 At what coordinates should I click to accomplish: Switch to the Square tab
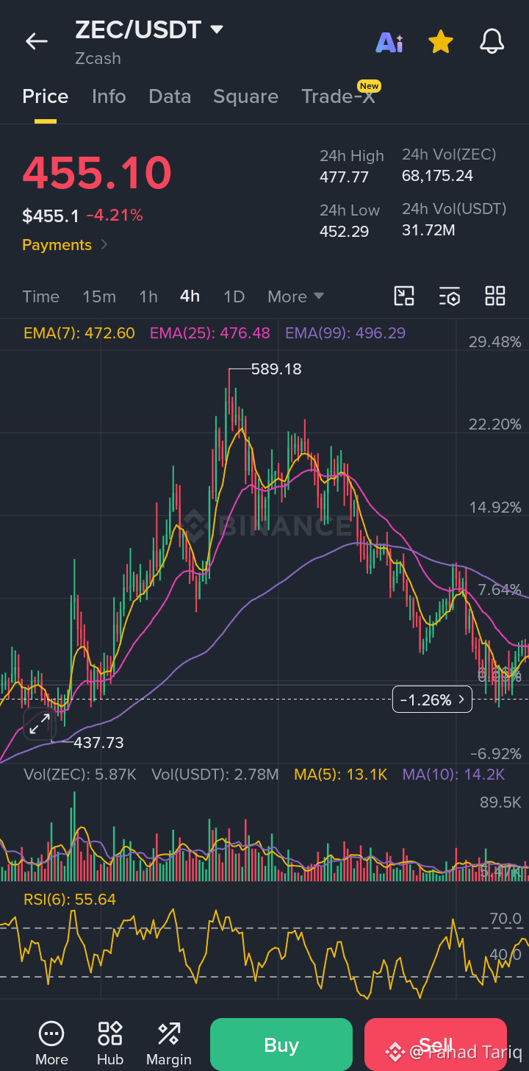point(245,96)
